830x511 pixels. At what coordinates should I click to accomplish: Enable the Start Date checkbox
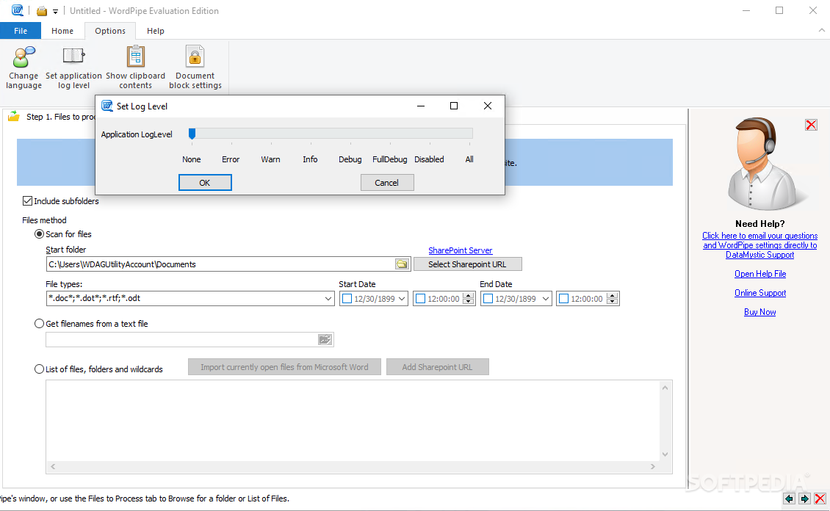click(x=347, y=299)
